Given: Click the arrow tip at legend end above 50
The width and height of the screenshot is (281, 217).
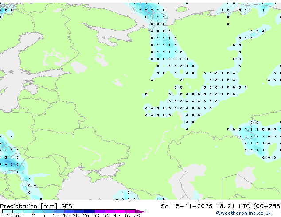Looking at the screenshot, I should click(140, 211).
